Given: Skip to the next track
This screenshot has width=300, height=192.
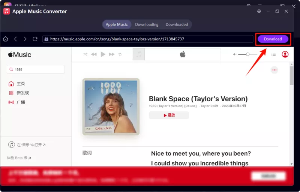Looking at the screenshot, I should 111,54.
